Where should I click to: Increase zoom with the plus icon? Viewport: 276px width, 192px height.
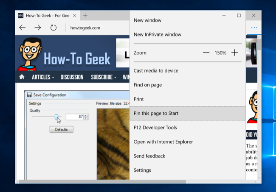(x=235, y=53)
